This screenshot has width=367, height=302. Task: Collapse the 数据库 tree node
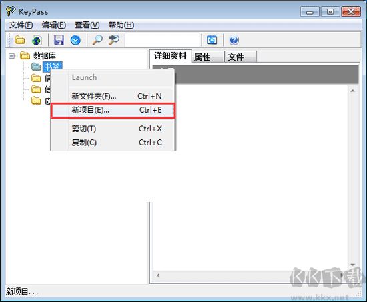pos(12,56)
